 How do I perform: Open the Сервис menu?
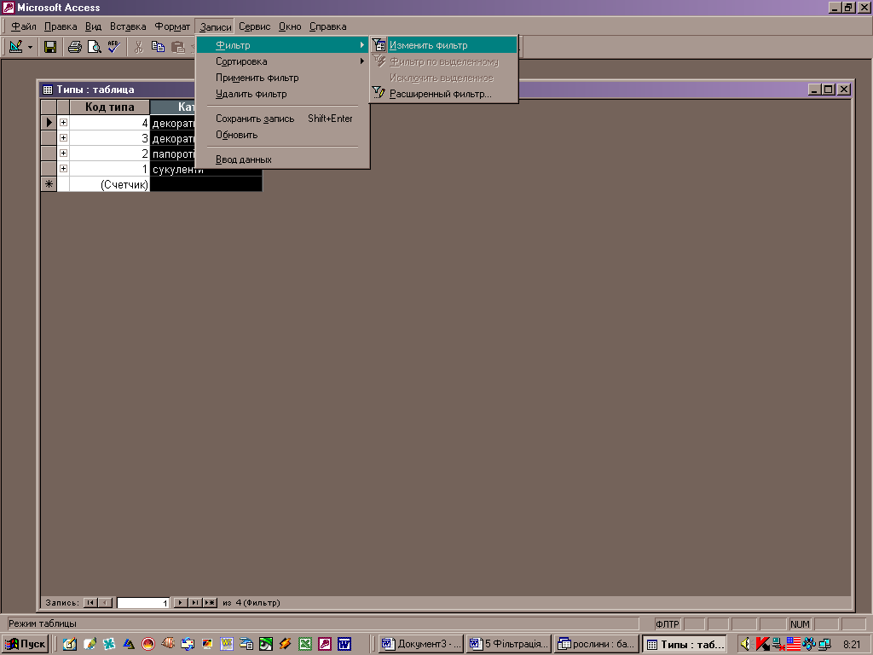click(254, 26)
